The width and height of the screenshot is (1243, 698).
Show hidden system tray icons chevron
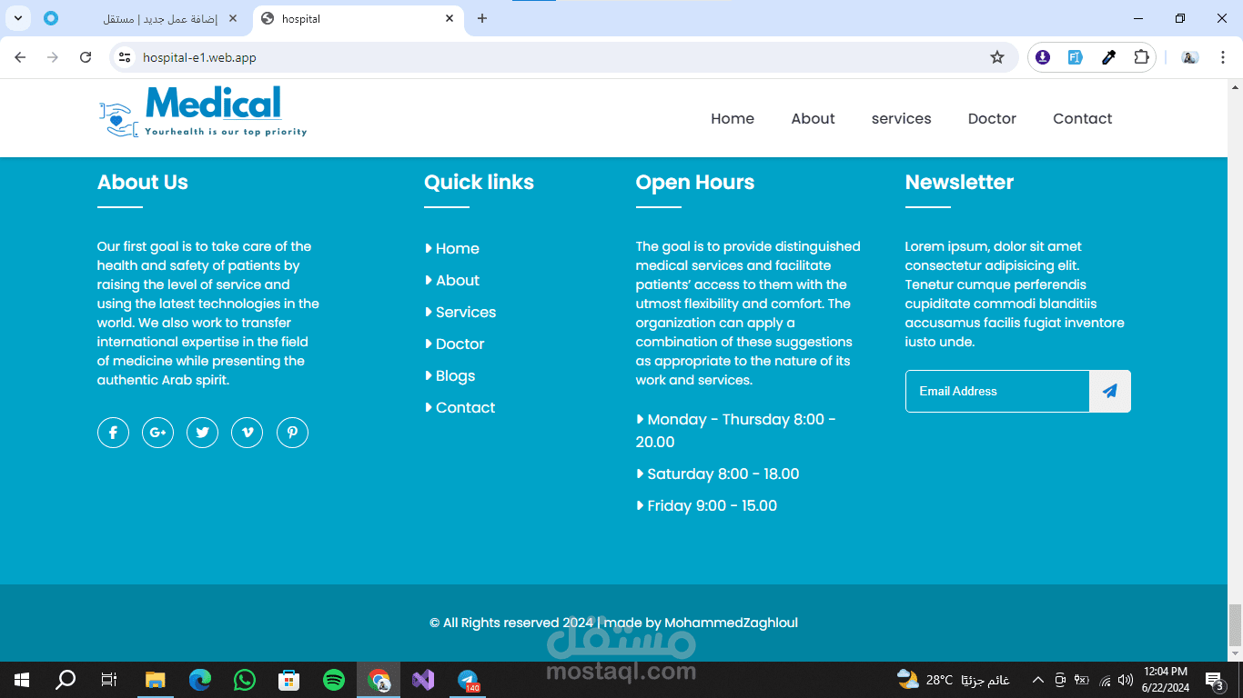1037,680
